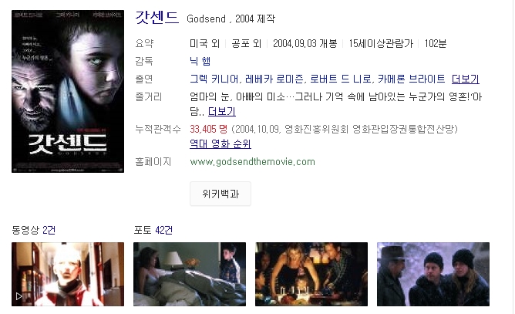Open actress 레베카 로미즌 link
Viewport: 515px width, 314px height.
(274, 79)
